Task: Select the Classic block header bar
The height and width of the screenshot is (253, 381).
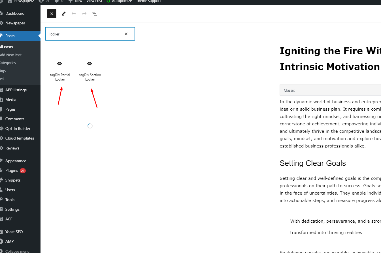Action: pyautogui.click(x=330, y=90)
